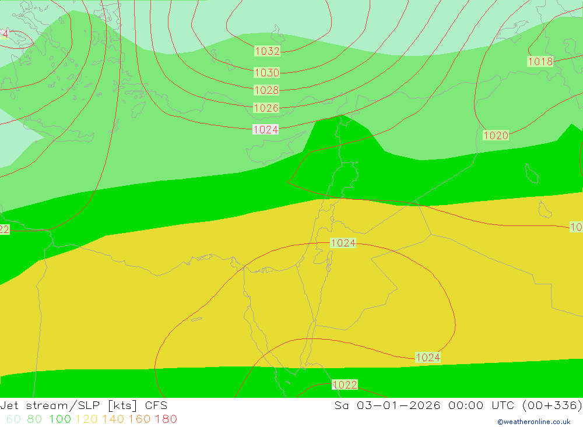Screen dimensions: 583x427
Task: Click the 60 kts legend value
Action: click(14, 419)
